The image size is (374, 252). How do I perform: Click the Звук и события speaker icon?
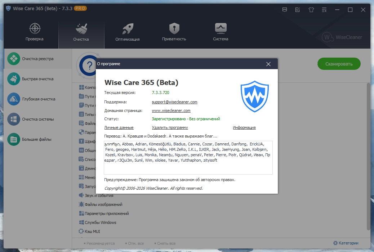pyautogui.click(x=81, y=195)
